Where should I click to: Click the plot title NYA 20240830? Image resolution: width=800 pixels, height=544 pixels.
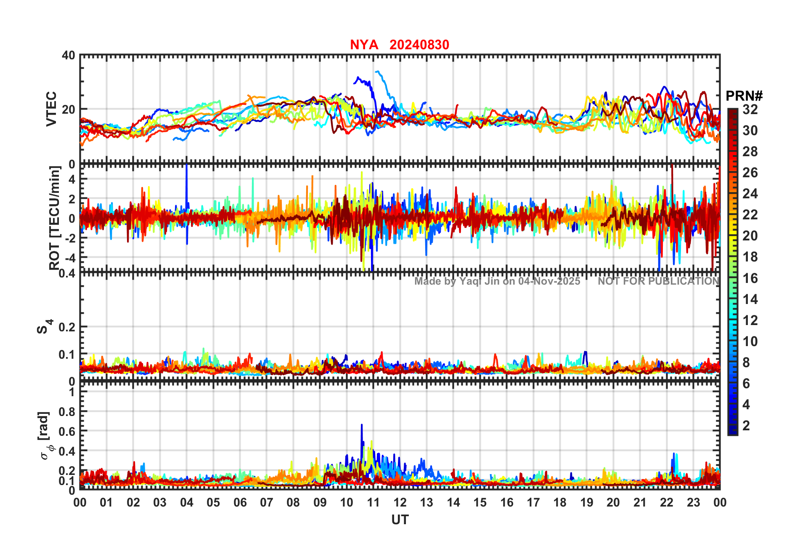(400, 45)
